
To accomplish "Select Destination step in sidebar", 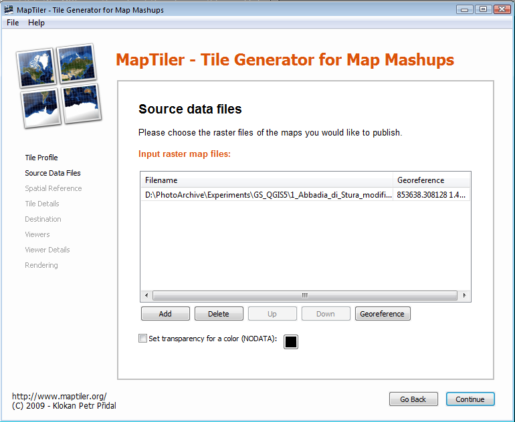I will tap(43, 219).
